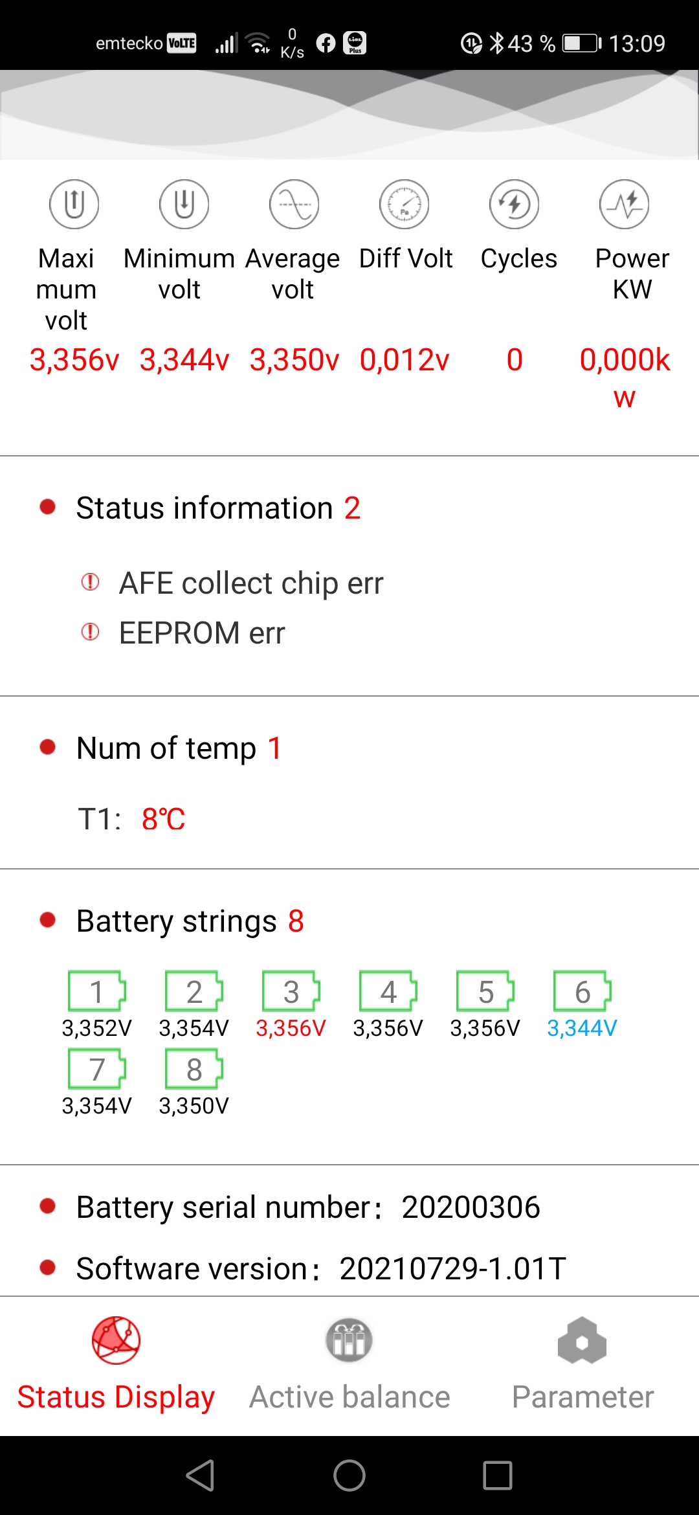Select battery cell 6 icon
This screenshot has height=1515, width=699.
pyautogui.click(x=582, y=991)
